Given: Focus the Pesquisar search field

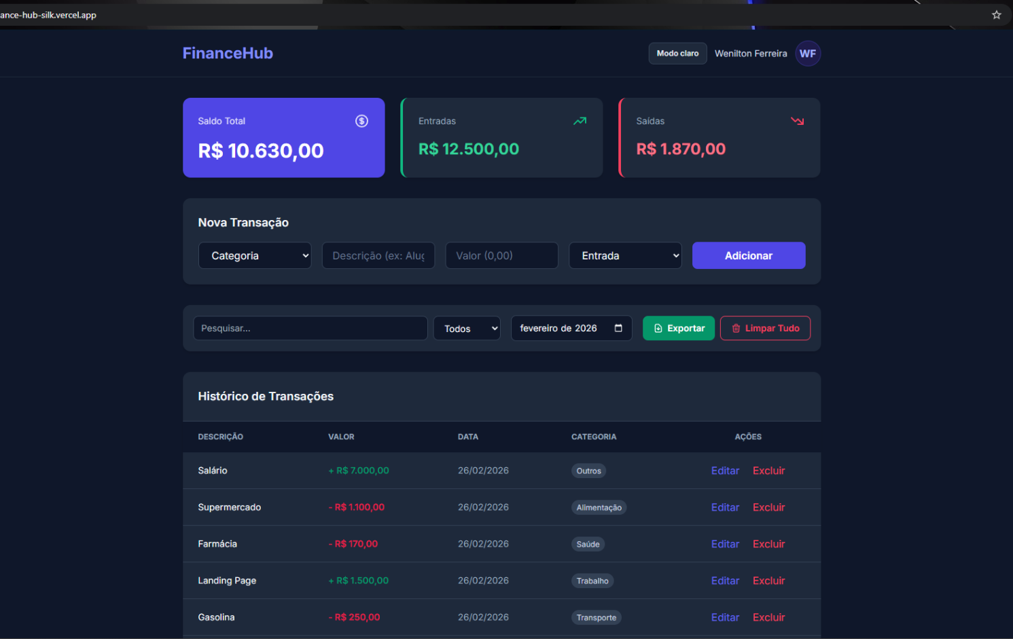Looking at the screenshot, I should click(310, 329).
